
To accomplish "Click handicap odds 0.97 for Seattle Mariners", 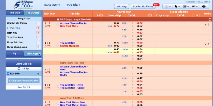I will click(117, 46).
